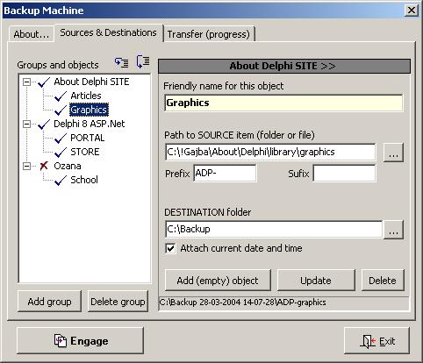The width and height of the screenshot is (423, 363).
Task: Toggle the checkmark beside Graphics item
Action: 61,110
